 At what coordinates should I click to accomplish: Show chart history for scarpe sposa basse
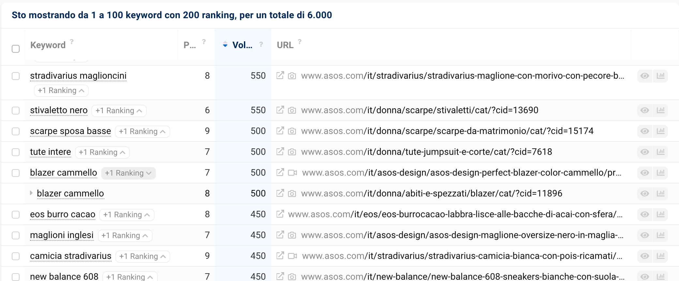click(x=660, y=131)
